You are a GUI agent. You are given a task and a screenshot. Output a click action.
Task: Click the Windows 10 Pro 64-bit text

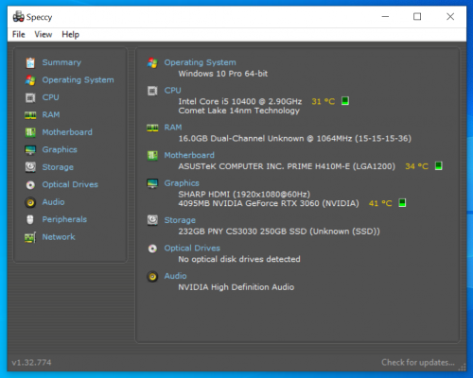[223, 74]
